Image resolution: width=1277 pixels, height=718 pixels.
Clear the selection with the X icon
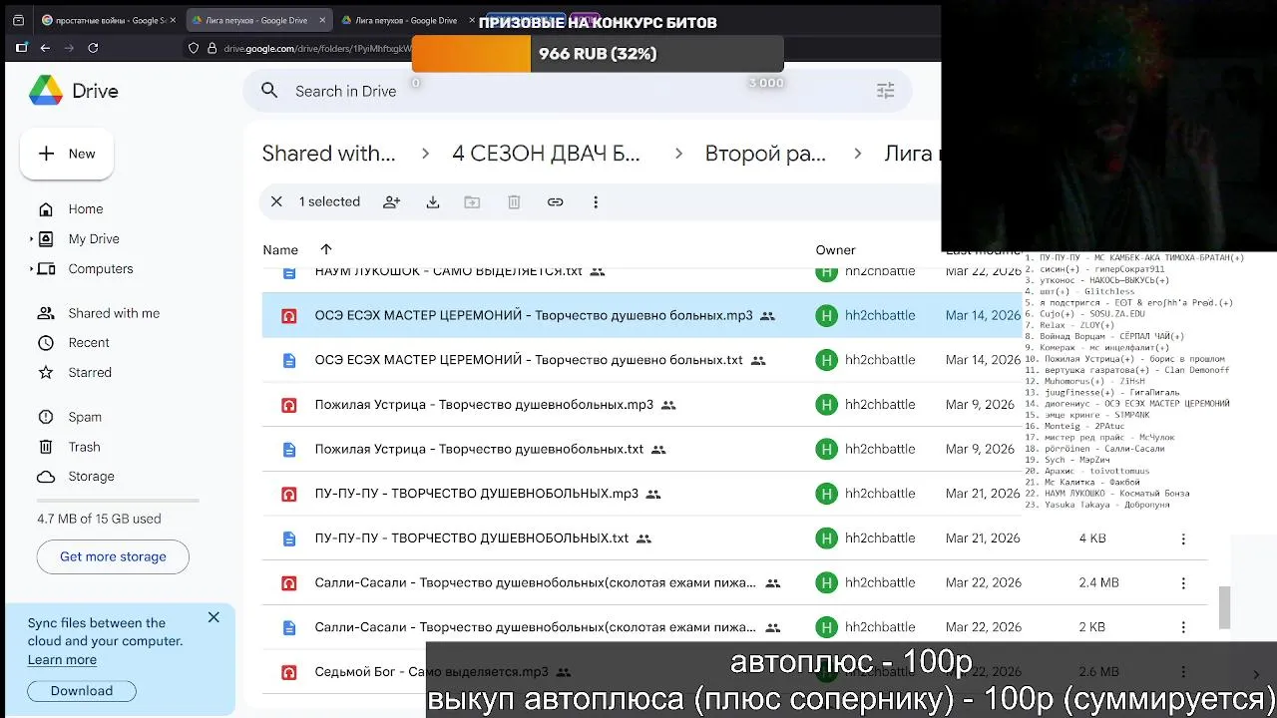click(276, 201)
